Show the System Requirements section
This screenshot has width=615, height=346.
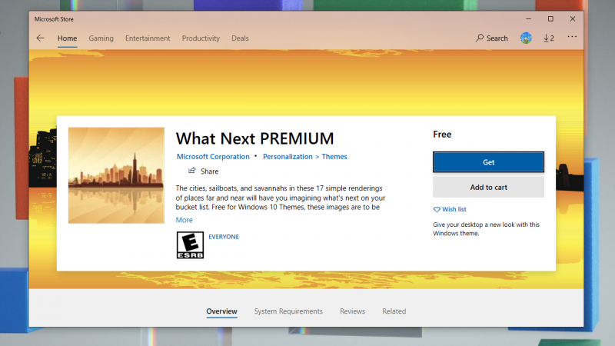click(288, 311)
